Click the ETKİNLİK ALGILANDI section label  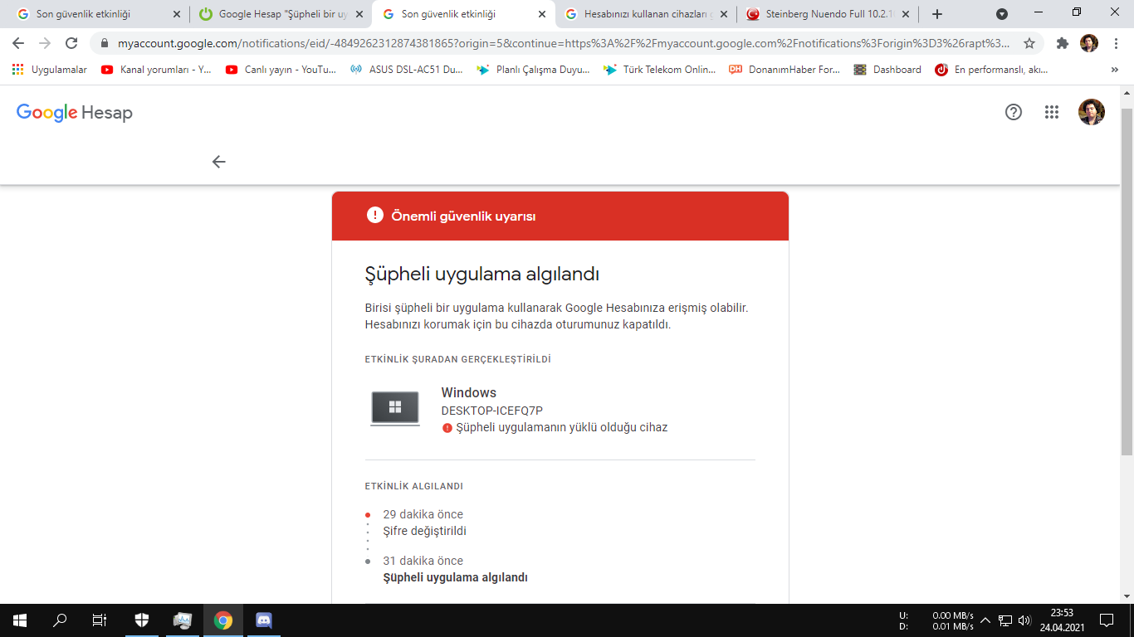(x=414, y=486)
